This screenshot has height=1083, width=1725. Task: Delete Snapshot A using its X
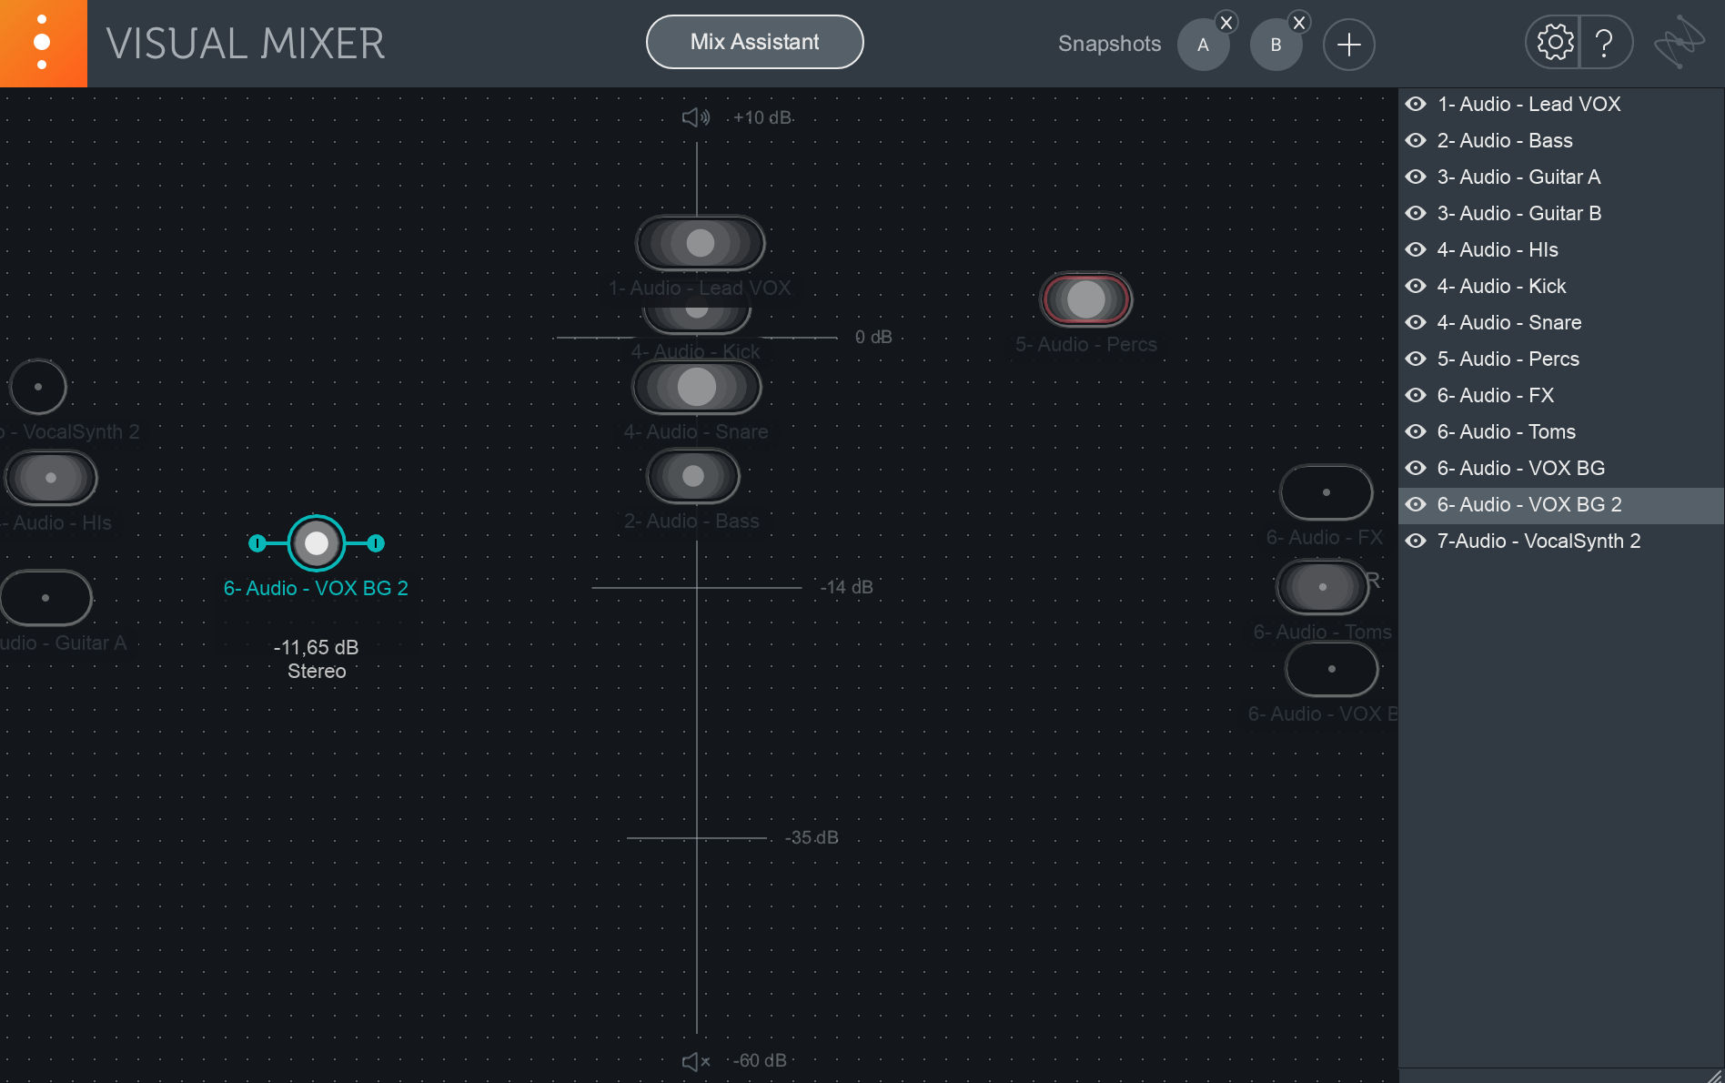tap(1226, 22)
